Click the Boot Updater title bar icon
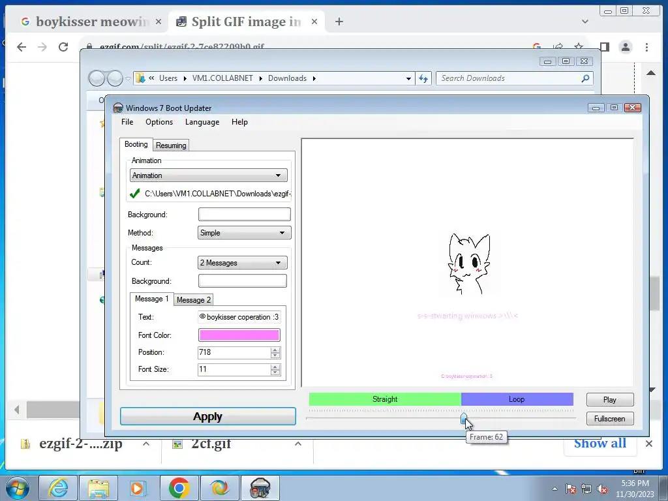Image resolution: width=668 pixels, height=501 pixels. (x=118, y=108)
